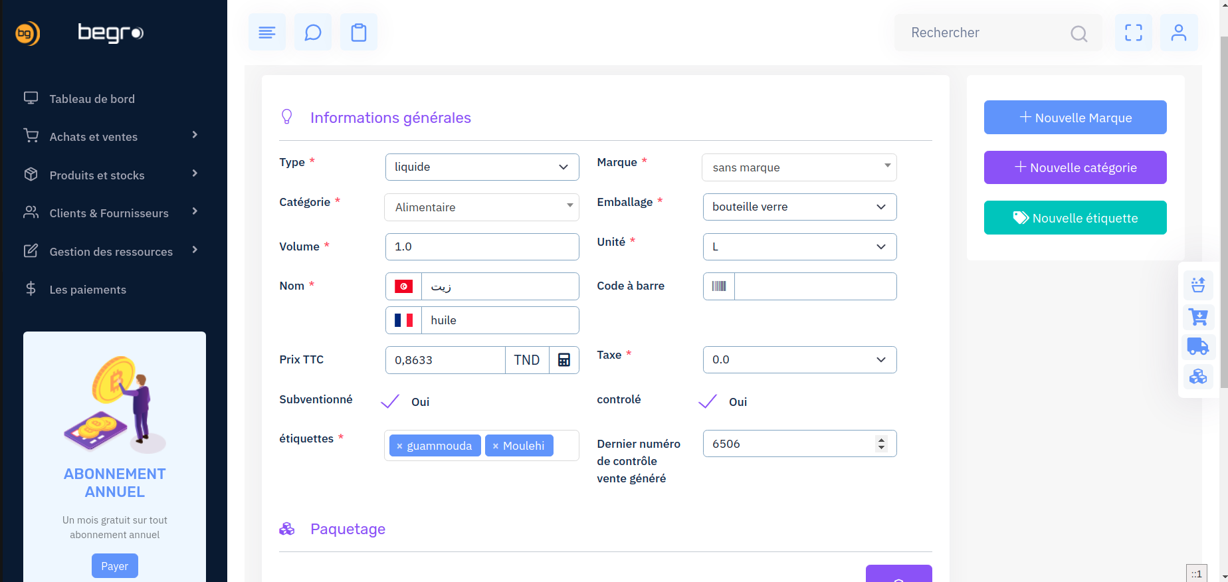Open the Type dropdown showing liquide
1228x582 pixels.
pos(482,167)
